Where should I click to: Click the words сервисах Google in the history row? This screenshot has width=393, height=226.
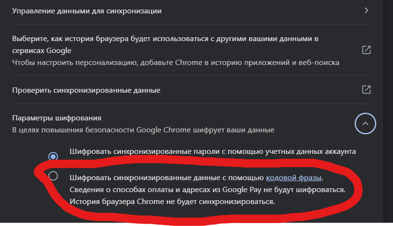[42, 51]
